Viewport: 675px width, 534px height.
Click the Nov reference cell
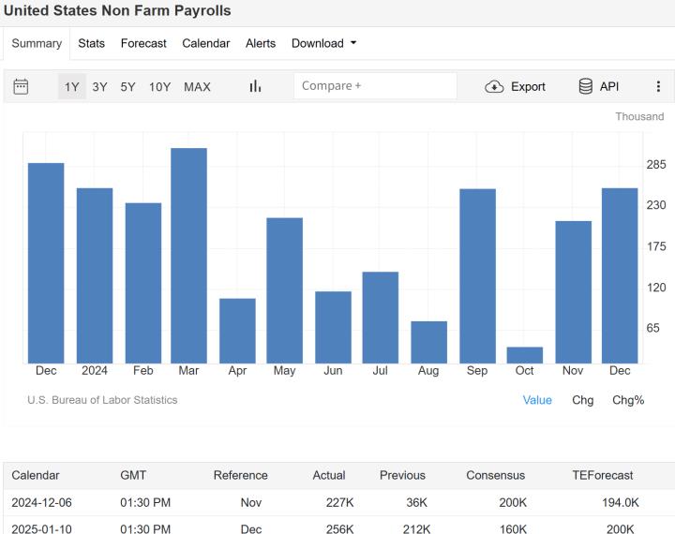pyautogui.click(x=251, y=502)
